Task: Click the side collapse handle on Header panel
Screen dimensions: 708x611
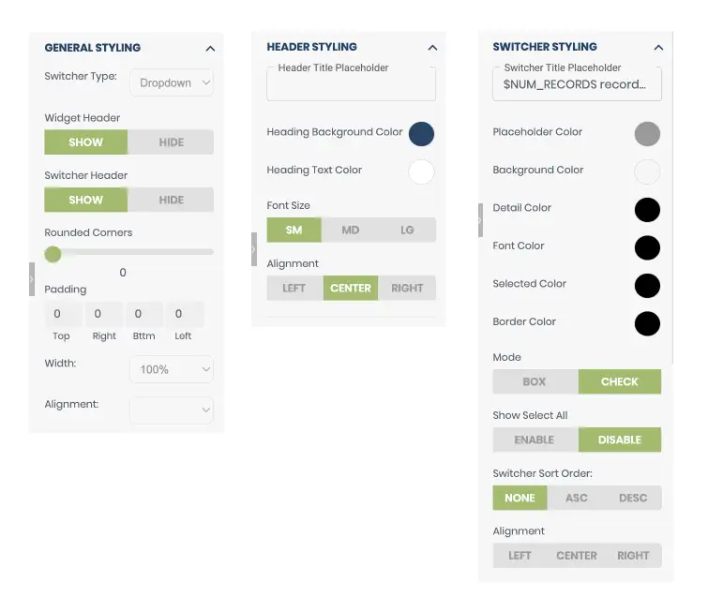Action: tap(254, 249)
